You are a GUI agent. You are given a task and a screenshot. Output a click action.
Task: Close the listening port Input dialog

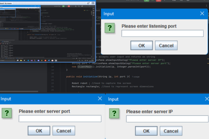(x=202, y=13)
